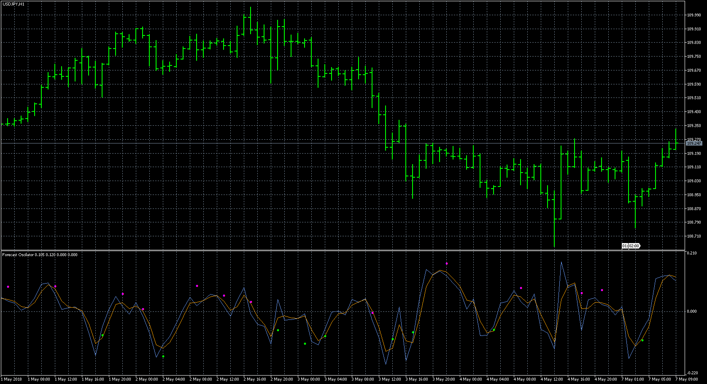Click the '4 May 12:00' time label
The height and width of the screenshot is (384, 707).
552,379
